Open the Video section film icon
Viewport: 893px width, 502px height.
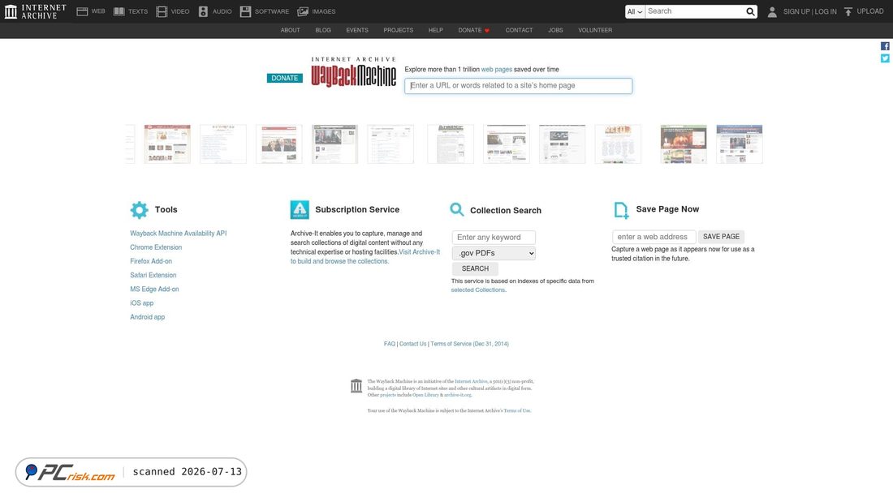(162, 11)
